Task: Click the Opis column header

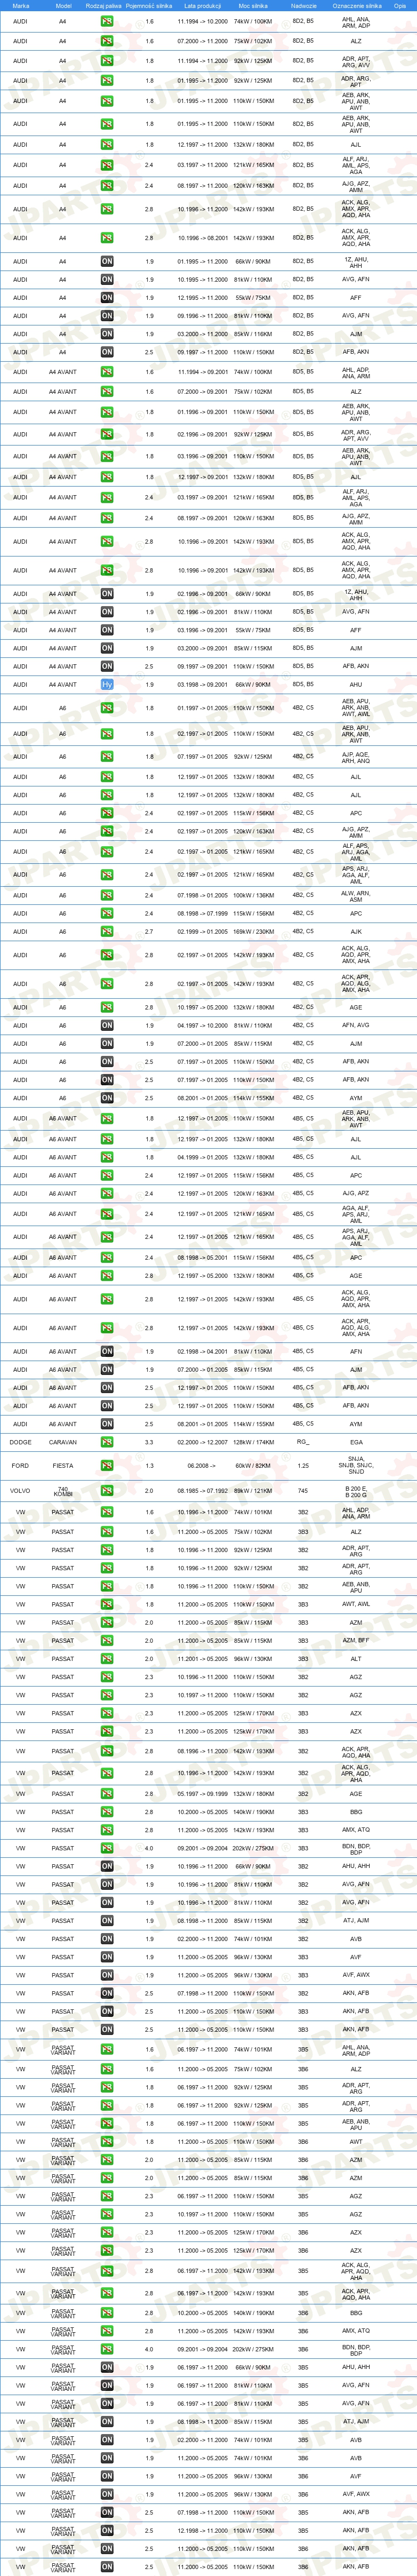Action: pyautogui.click(x=400, y=5)
